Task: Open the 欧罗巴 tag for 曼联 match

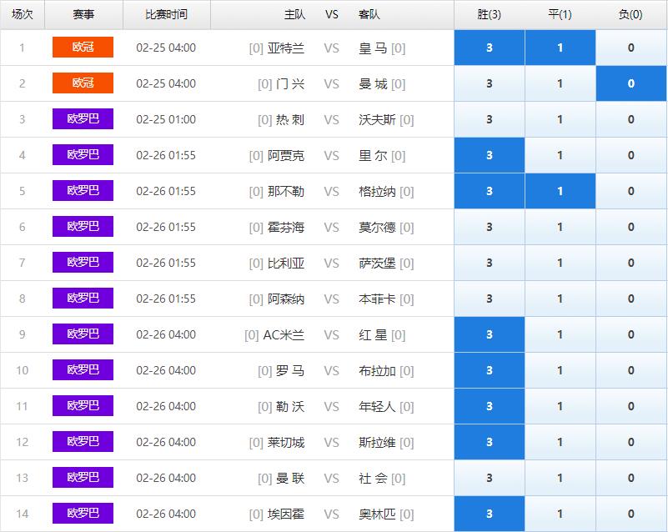Action: tap(83, 477)
